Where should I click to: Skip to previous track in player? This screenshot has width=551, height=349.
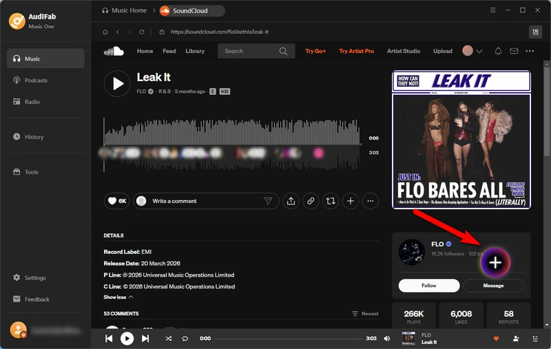(x=109, y=339)
